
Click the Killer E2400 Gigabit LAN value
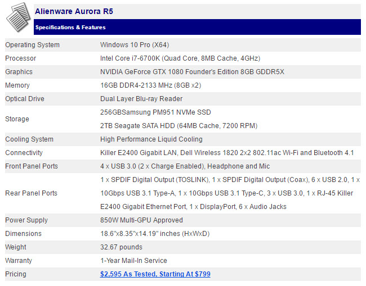point(227,153)
